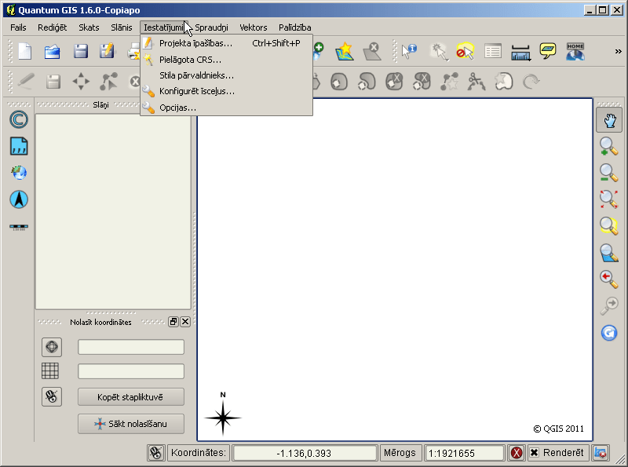Select the Node tool icon
Viewport: 628px width, 467px height.
(108, 82)
